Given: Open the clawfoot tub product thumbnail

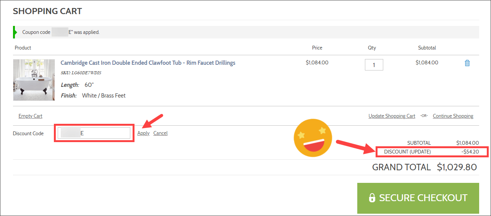Looking at the screenshot, I should 34,80.
